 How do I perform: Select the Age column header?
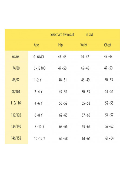(36, 45)
